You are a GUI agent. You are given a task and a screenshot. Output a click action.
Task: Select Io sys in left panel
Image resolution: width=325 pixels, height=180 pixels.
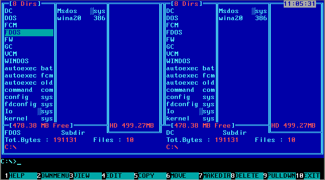click(29, 111)
